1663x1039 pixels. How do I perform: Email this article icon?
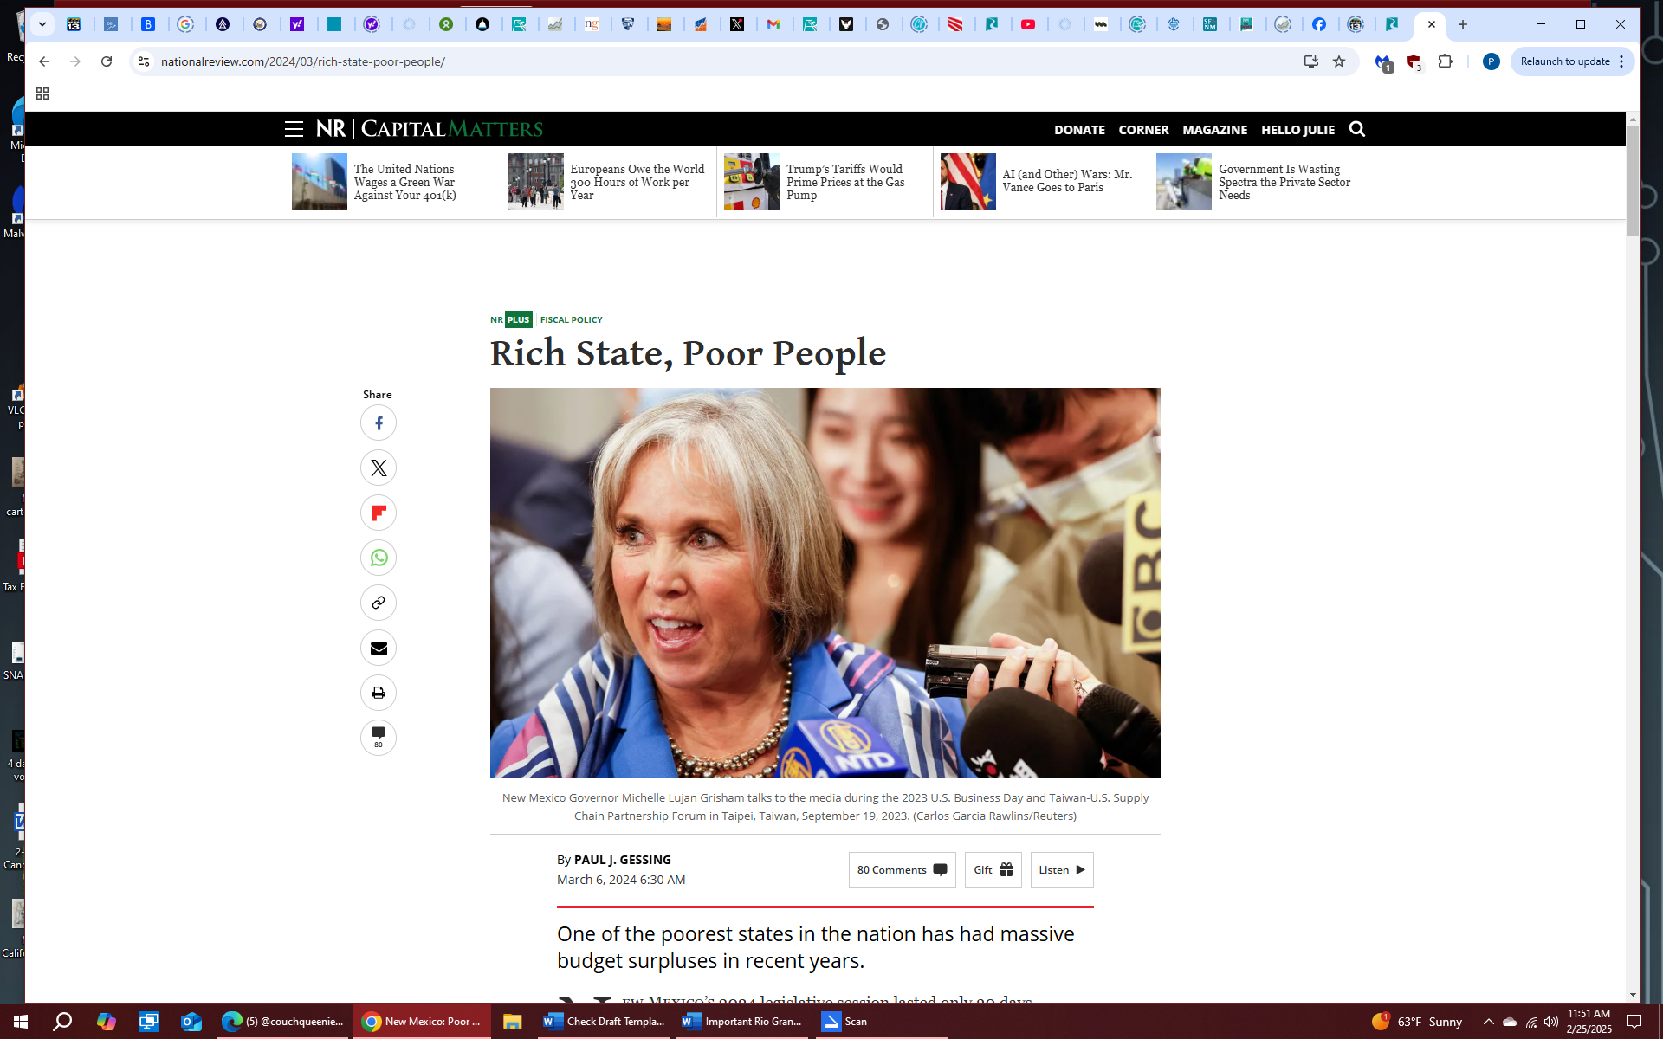coord(379,649)
